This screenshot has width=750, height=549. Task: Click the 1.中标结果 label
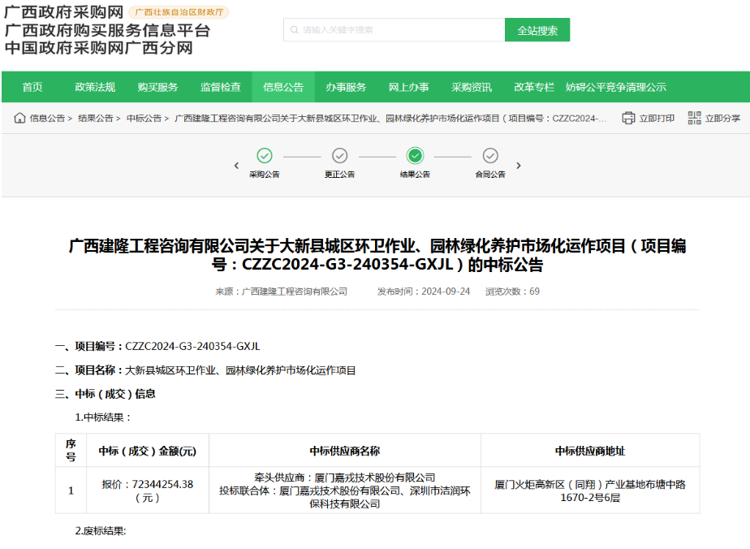(x=103, y=417)
